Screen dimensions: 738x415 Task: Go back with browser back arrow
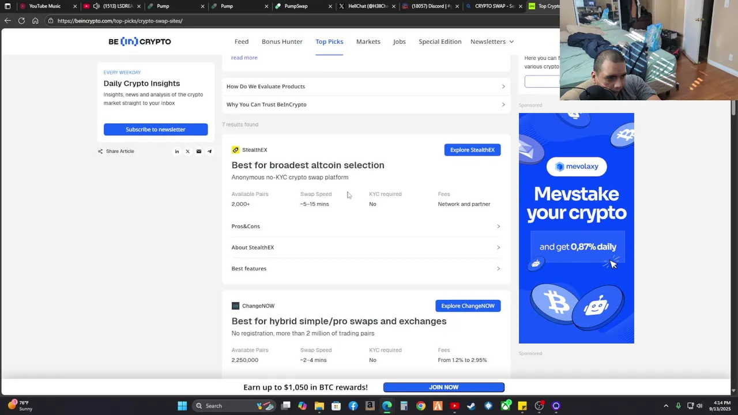click(7, 21)
